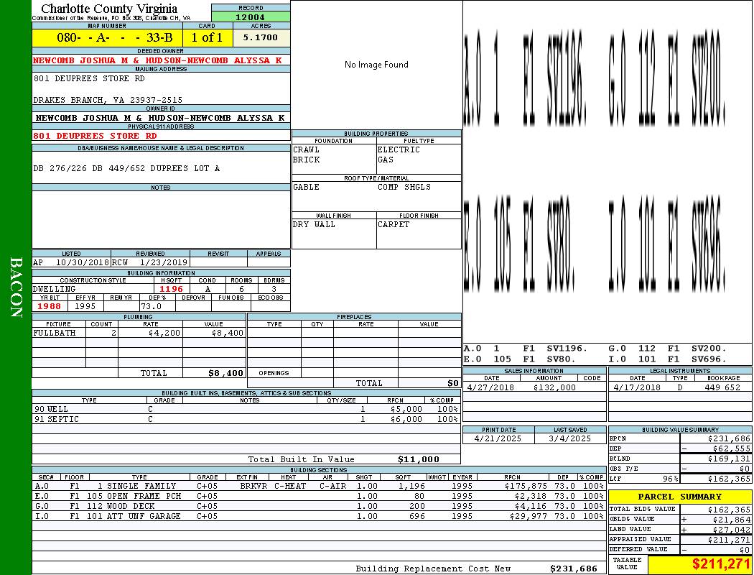This screenshot has height=575, width=754.
Task: Click print date 4/21/2025
Action: [x=498, y=439]
